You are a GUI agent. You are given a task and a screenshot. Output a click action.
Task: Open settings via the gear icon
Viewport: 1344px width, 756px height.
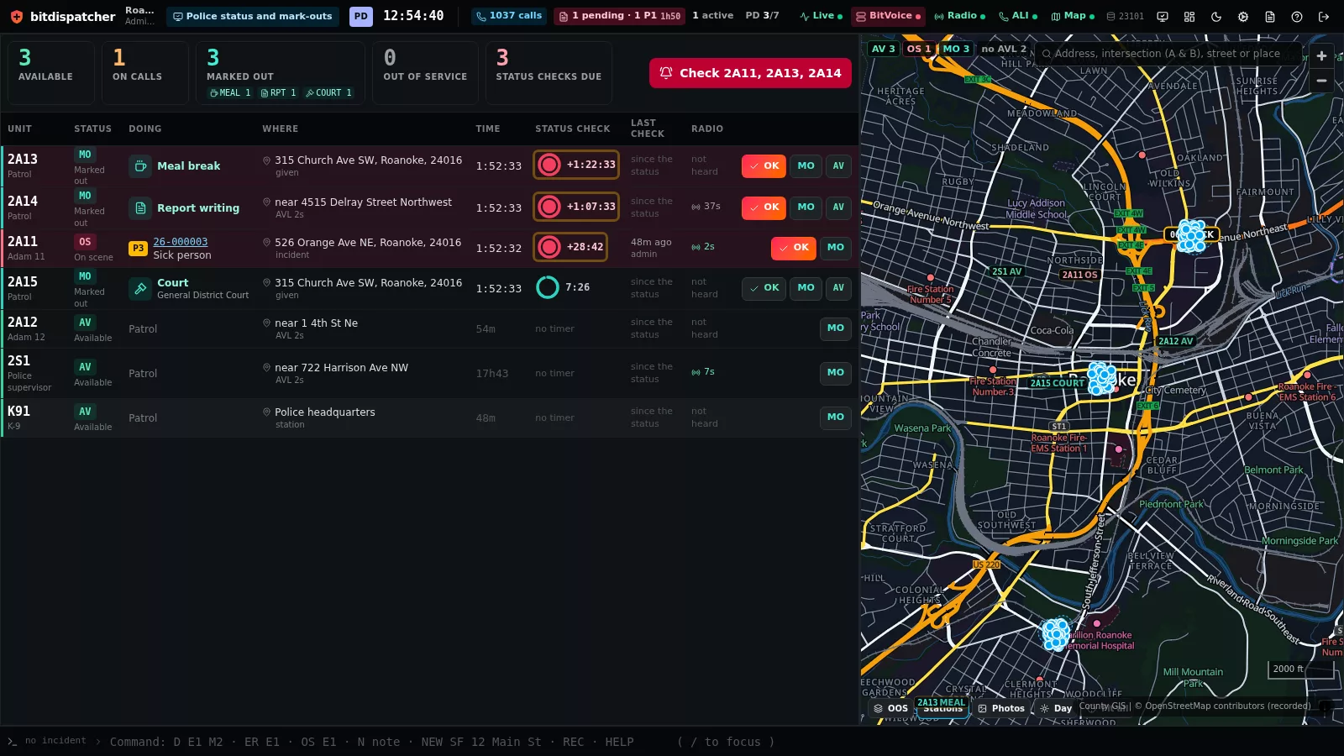pos(1243,16)
